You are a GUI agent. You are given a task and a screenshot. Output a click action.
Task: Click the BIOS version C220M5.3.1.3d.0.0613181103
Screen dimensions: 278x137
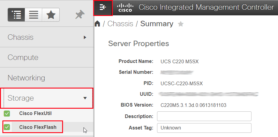194,105
